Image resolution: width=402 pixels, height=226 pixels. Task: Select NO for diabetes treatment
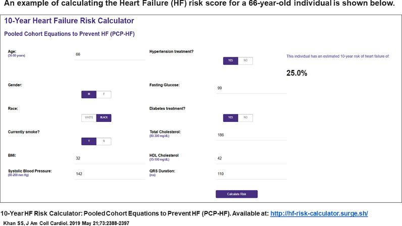tap(245, 118)
